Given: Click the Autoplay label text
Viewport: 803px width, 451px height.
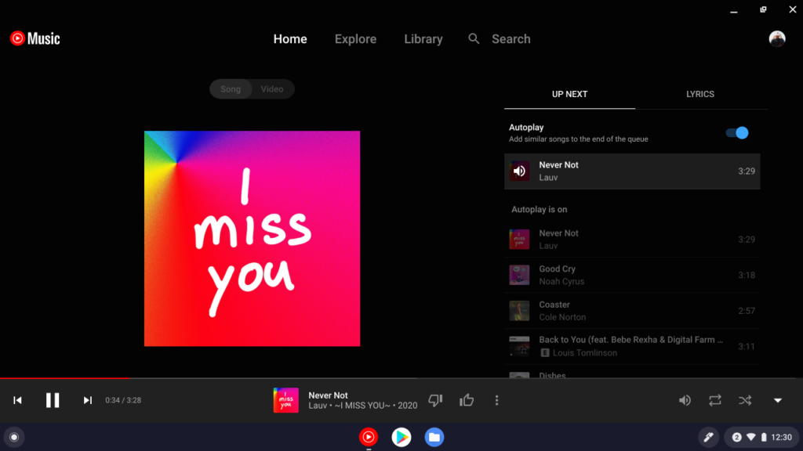Looking at the screenshot, I should pyautogui.click(x=526, y=128).
